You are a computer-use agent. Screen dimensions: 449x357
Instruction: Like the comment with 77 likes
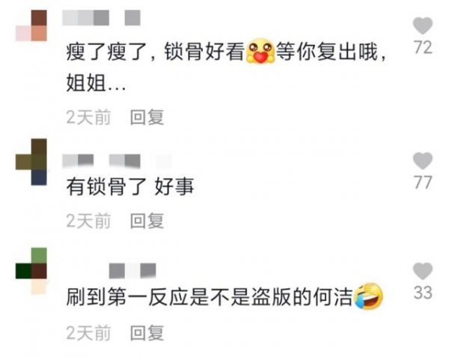pos(423,161)
